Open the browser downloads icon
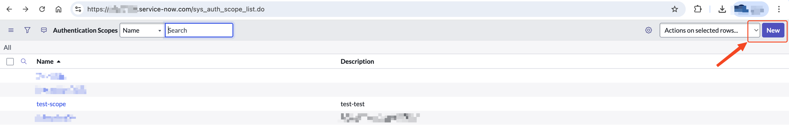Image resolution: width=789 pixels, height=127 pixels. [x=722, y=9]
